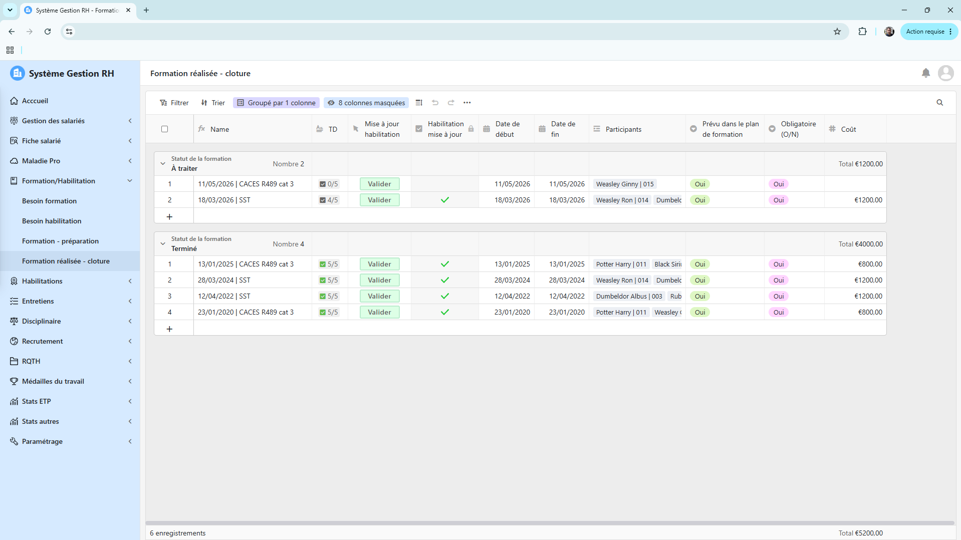Show the 8 colonnes masquées list
Screen dimensions: 961x540
(x=366, y=103)
